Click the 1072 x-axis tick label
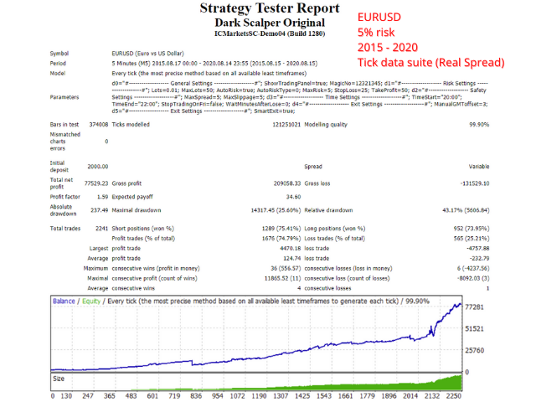This screenshot has height=402, width=536. (x=237, y=396)
